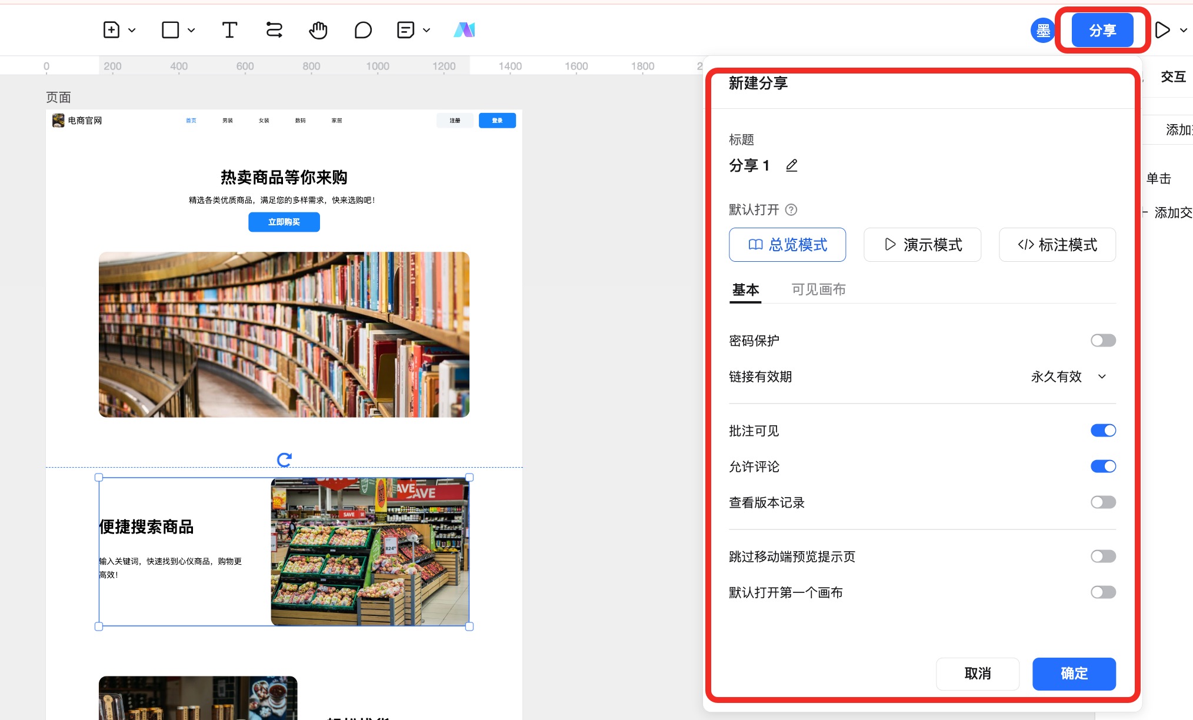Click the help icon beside 默认打开

click(x=791, y=209)
